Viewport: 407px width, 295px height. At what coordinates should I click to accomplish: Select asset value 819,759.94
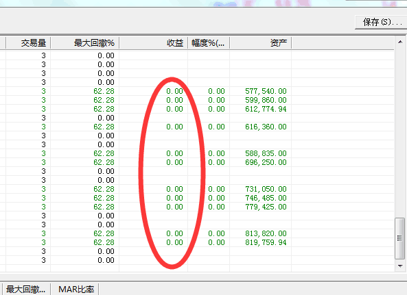tap(266, 242)
